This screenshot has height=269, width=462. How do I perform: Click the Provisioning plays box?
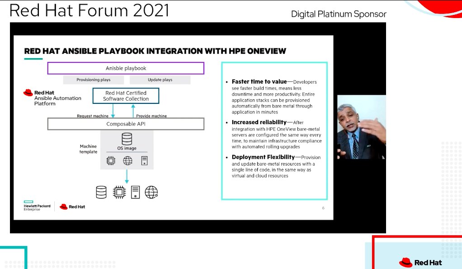[x=94, y=80]
